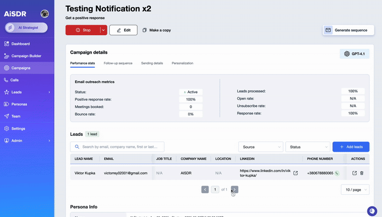Open the chat support bubble icon

click(372, 211)
